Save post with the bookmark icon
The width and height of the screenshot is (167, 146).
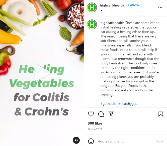coord(161,114)
